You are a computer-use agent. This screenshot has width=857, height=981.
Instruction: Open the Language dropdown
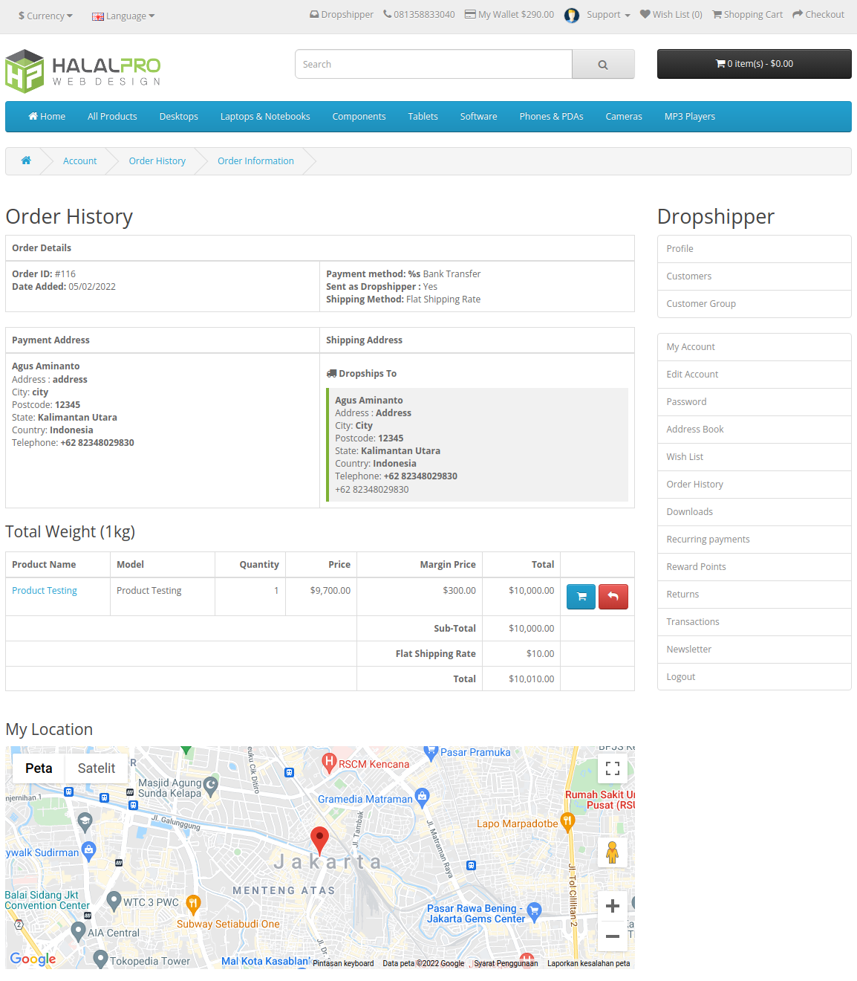coord(123,16)
